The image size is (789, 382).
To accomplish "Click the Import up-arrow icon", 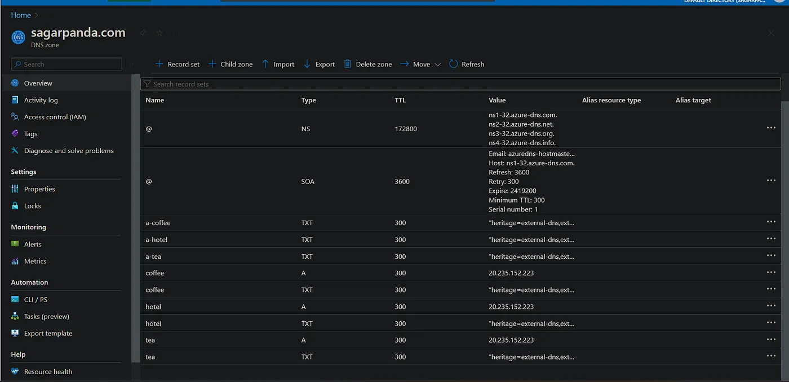I will pos(265,64).
